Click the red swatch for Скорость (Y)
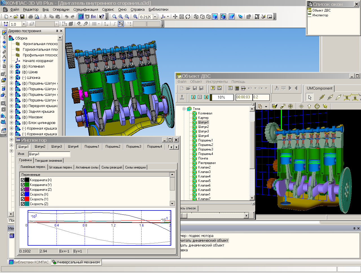 click(x=27, y=199)
